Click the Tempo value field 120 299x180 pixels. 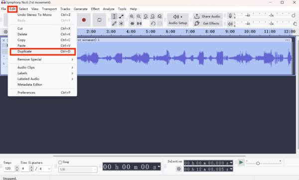pyautogui.click(x=9, y=169)
